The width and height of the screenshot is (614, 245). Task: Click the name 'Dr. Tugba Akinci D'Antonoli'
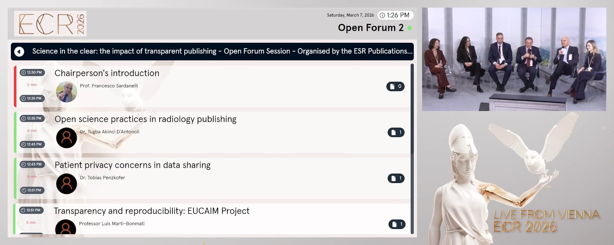[x=109, y=132]
